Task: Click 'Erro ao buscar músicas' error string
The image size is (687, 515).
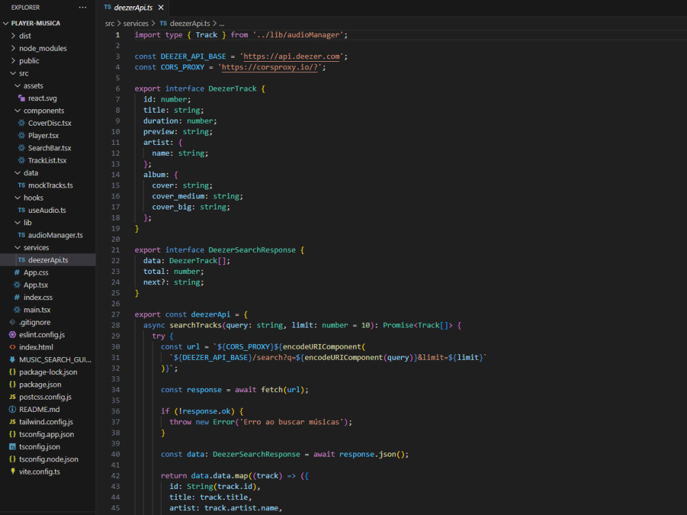Action: pyautogui.click(x=291, y=422)
